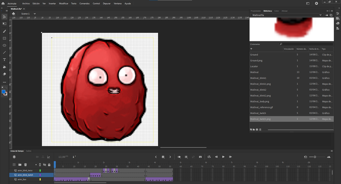Switch to the Alinear tab
This screenshot has width=341, height=184.
(285, 11)
